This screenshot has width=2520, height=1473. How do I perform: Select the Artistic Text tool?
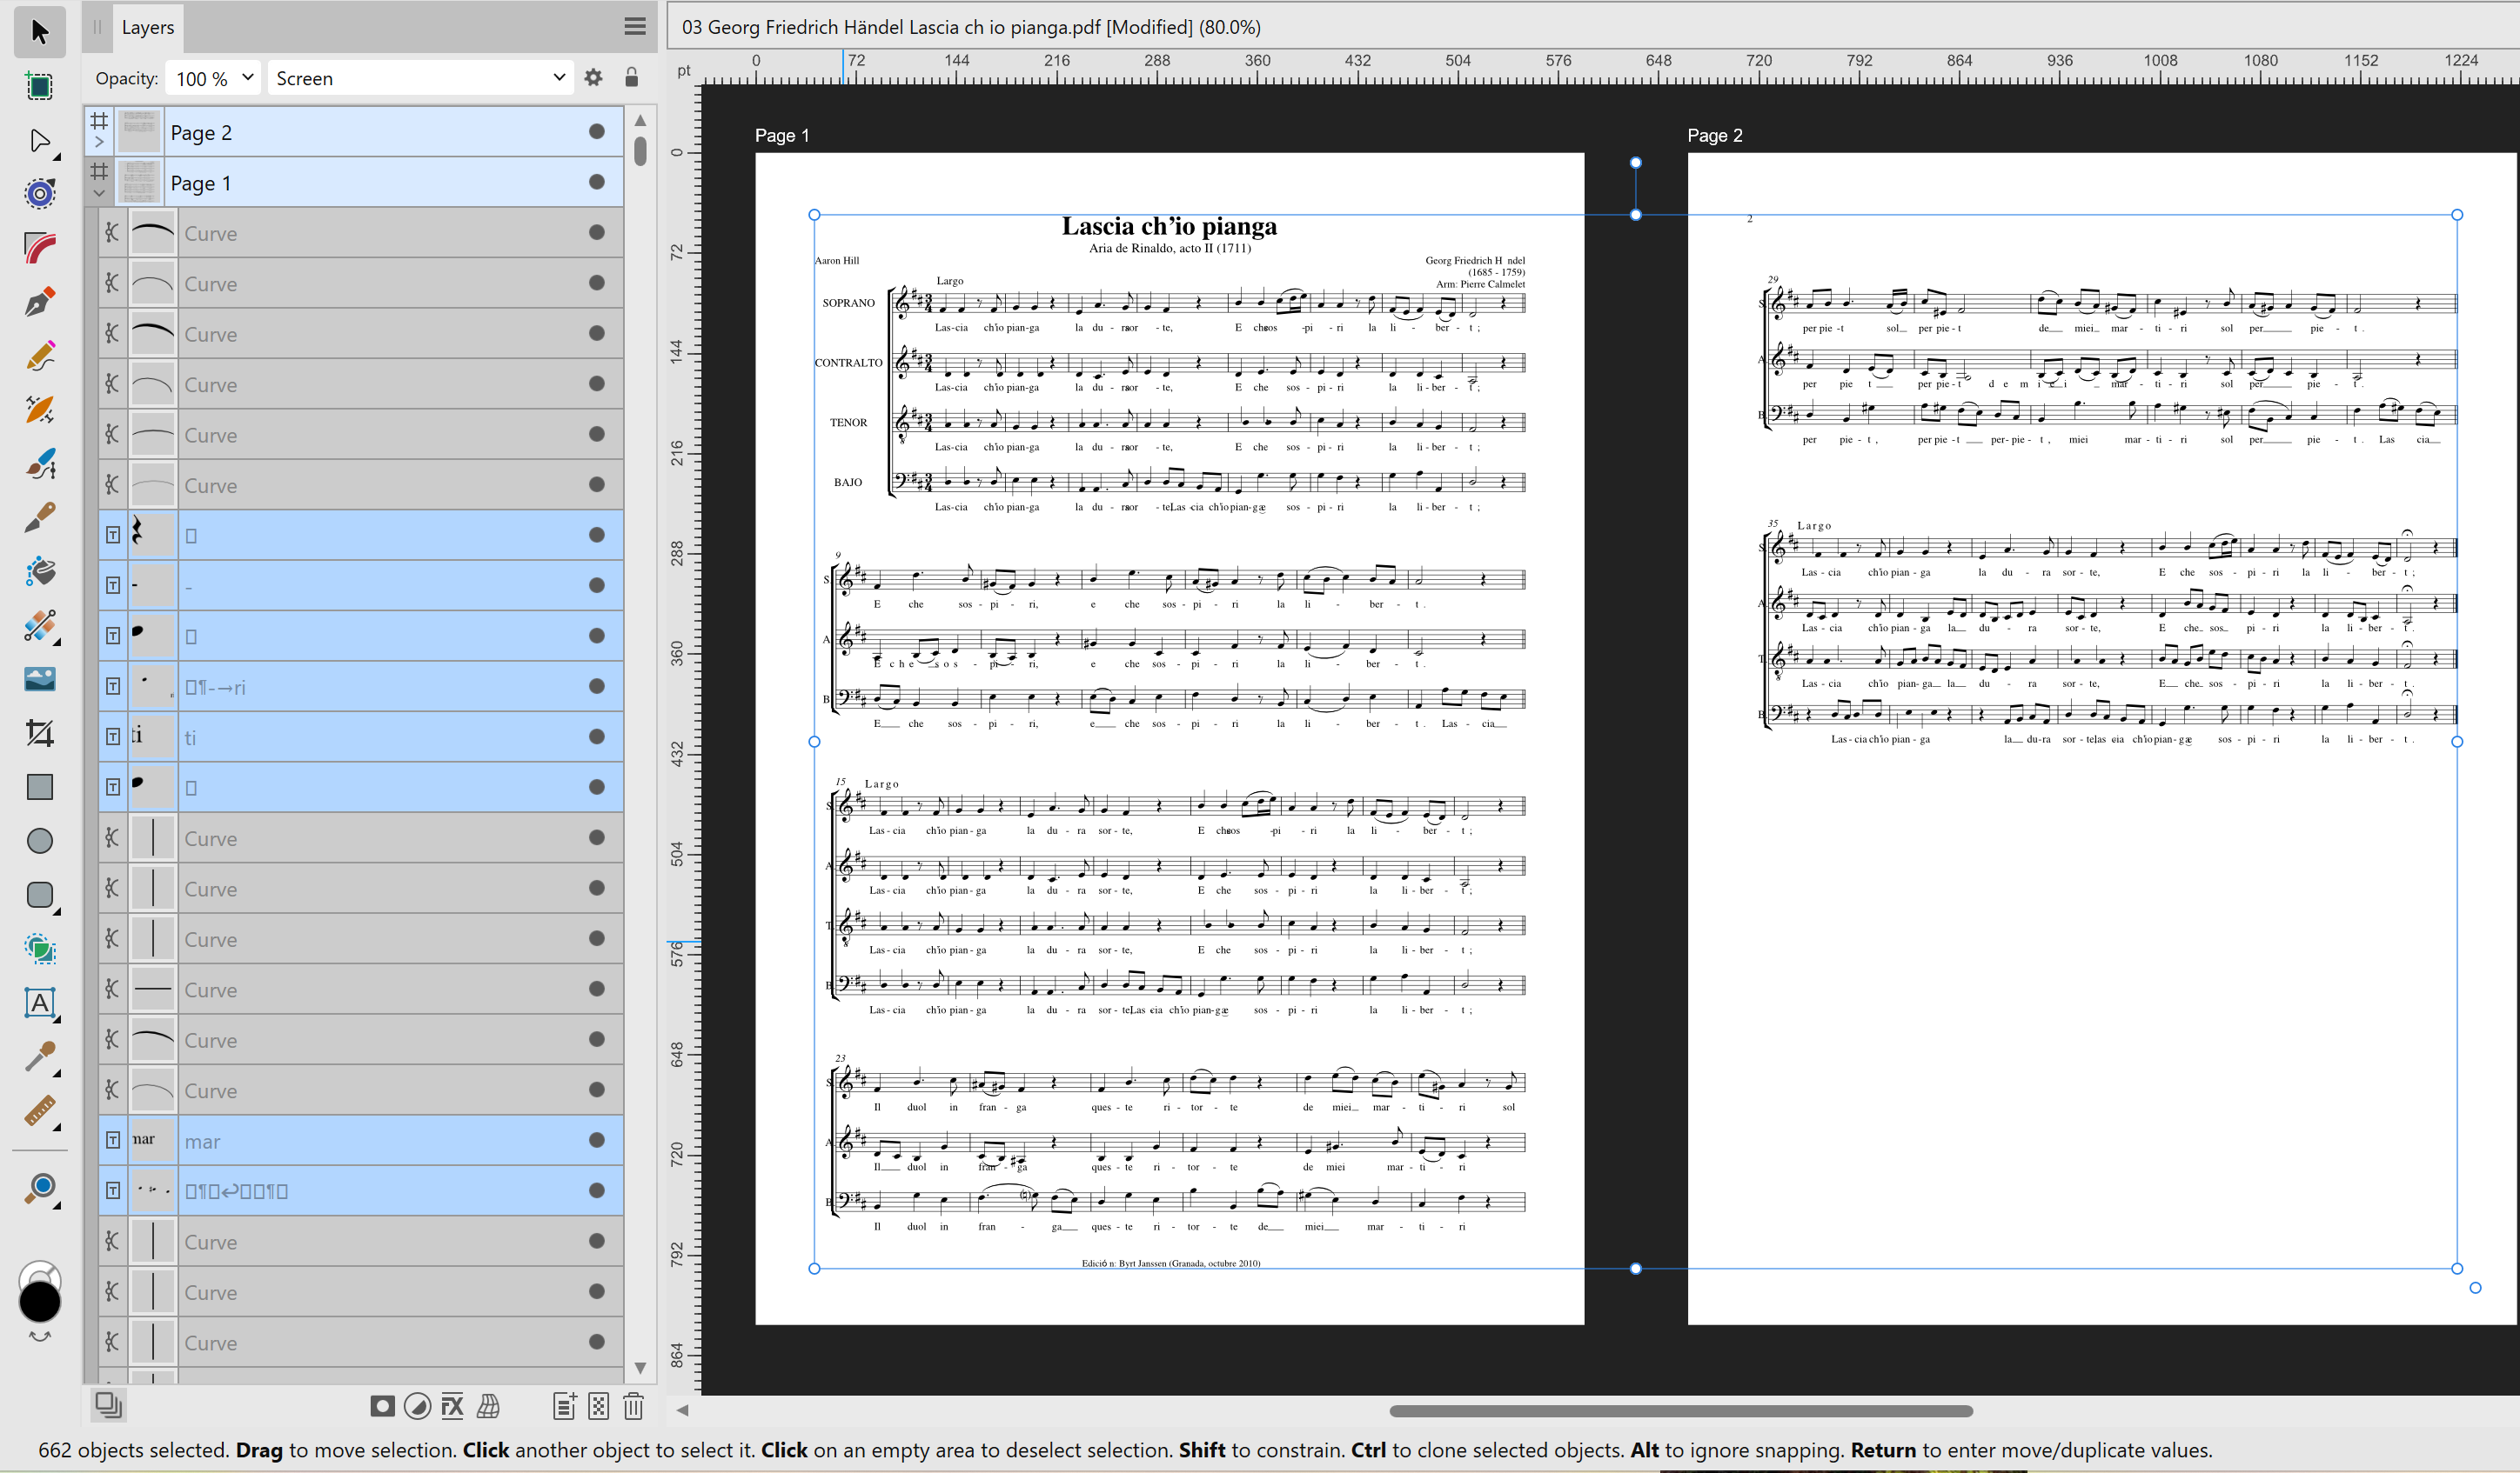(39, 1003)
